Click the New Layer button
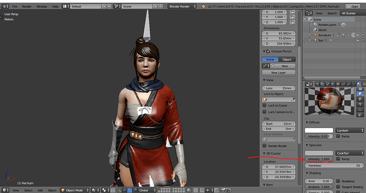This screenshot has height=193, width=366. (278, 72)
